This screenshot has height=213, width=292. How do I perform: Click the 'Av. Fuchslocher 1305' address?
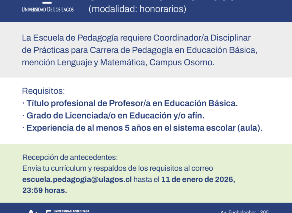[x=244, y=211]
